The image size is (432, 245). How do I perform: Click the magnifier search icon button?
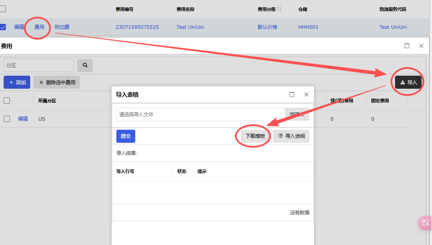[x=85, y=65]
